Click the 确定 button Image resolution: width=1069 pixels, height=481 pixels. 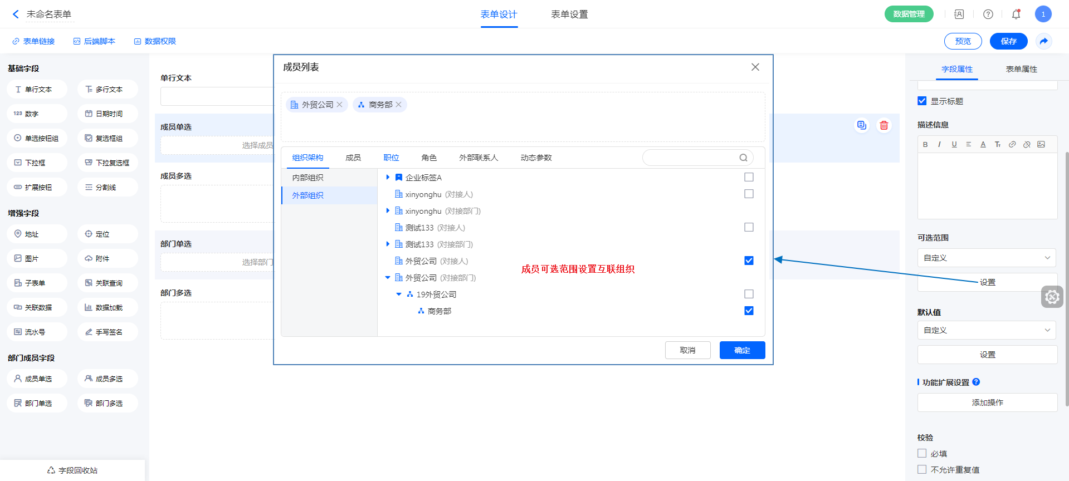pyautogui.click(x=742, y=350)
